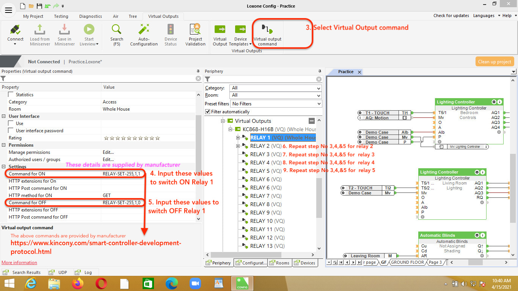Screen dimensions: 518x291
Task: Collapse the Permissions property group
Action: (x=4, y=145)
